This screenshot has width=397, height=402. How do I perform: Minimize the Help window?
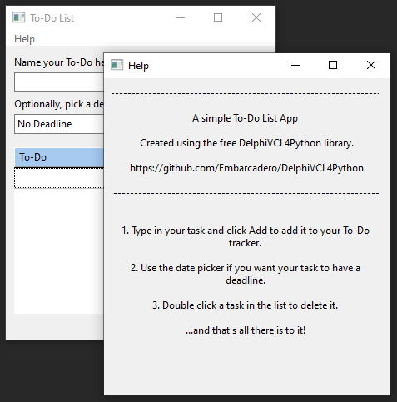click(295, 66)
